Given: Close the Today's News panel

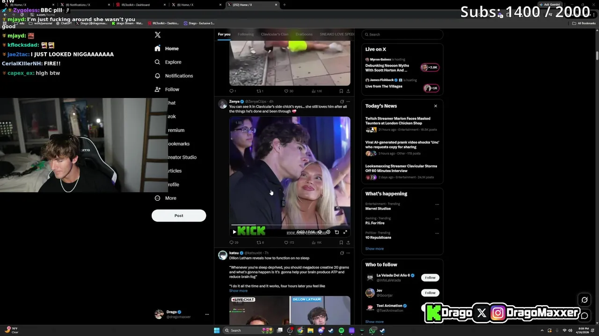Looking at the screenshot, I should click(435, 106).
